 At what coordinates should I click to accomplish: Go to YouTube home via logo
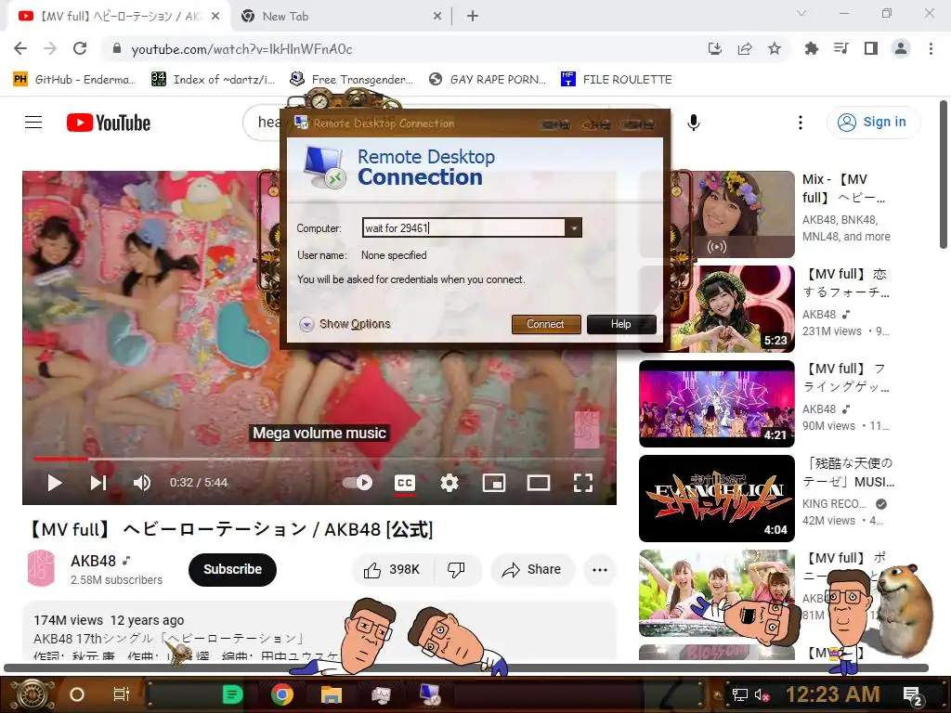[x=109, y=123]
